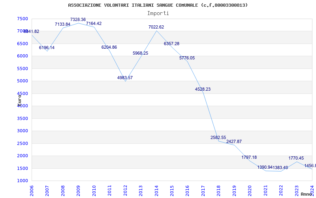Screen dimensions: 316x198
Task: Select the 1770.45 data label
Action: pos(296,158)
